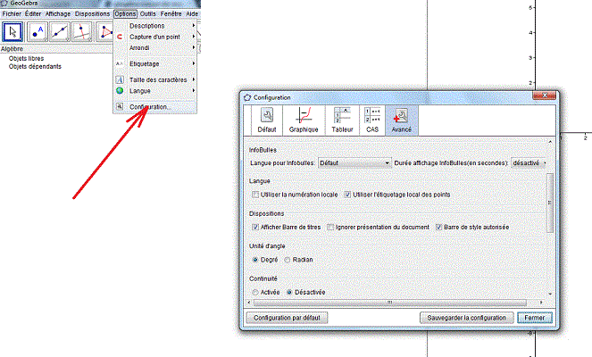Viewport: 592px width, 357px height.
Task: Select the Perpendicular line tool
Action: (x=84, y=32)
